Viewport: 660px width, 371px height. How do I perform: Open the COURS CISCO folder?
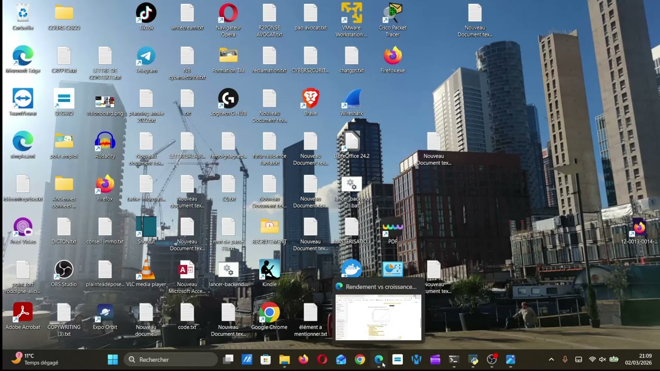click(64, 16)
